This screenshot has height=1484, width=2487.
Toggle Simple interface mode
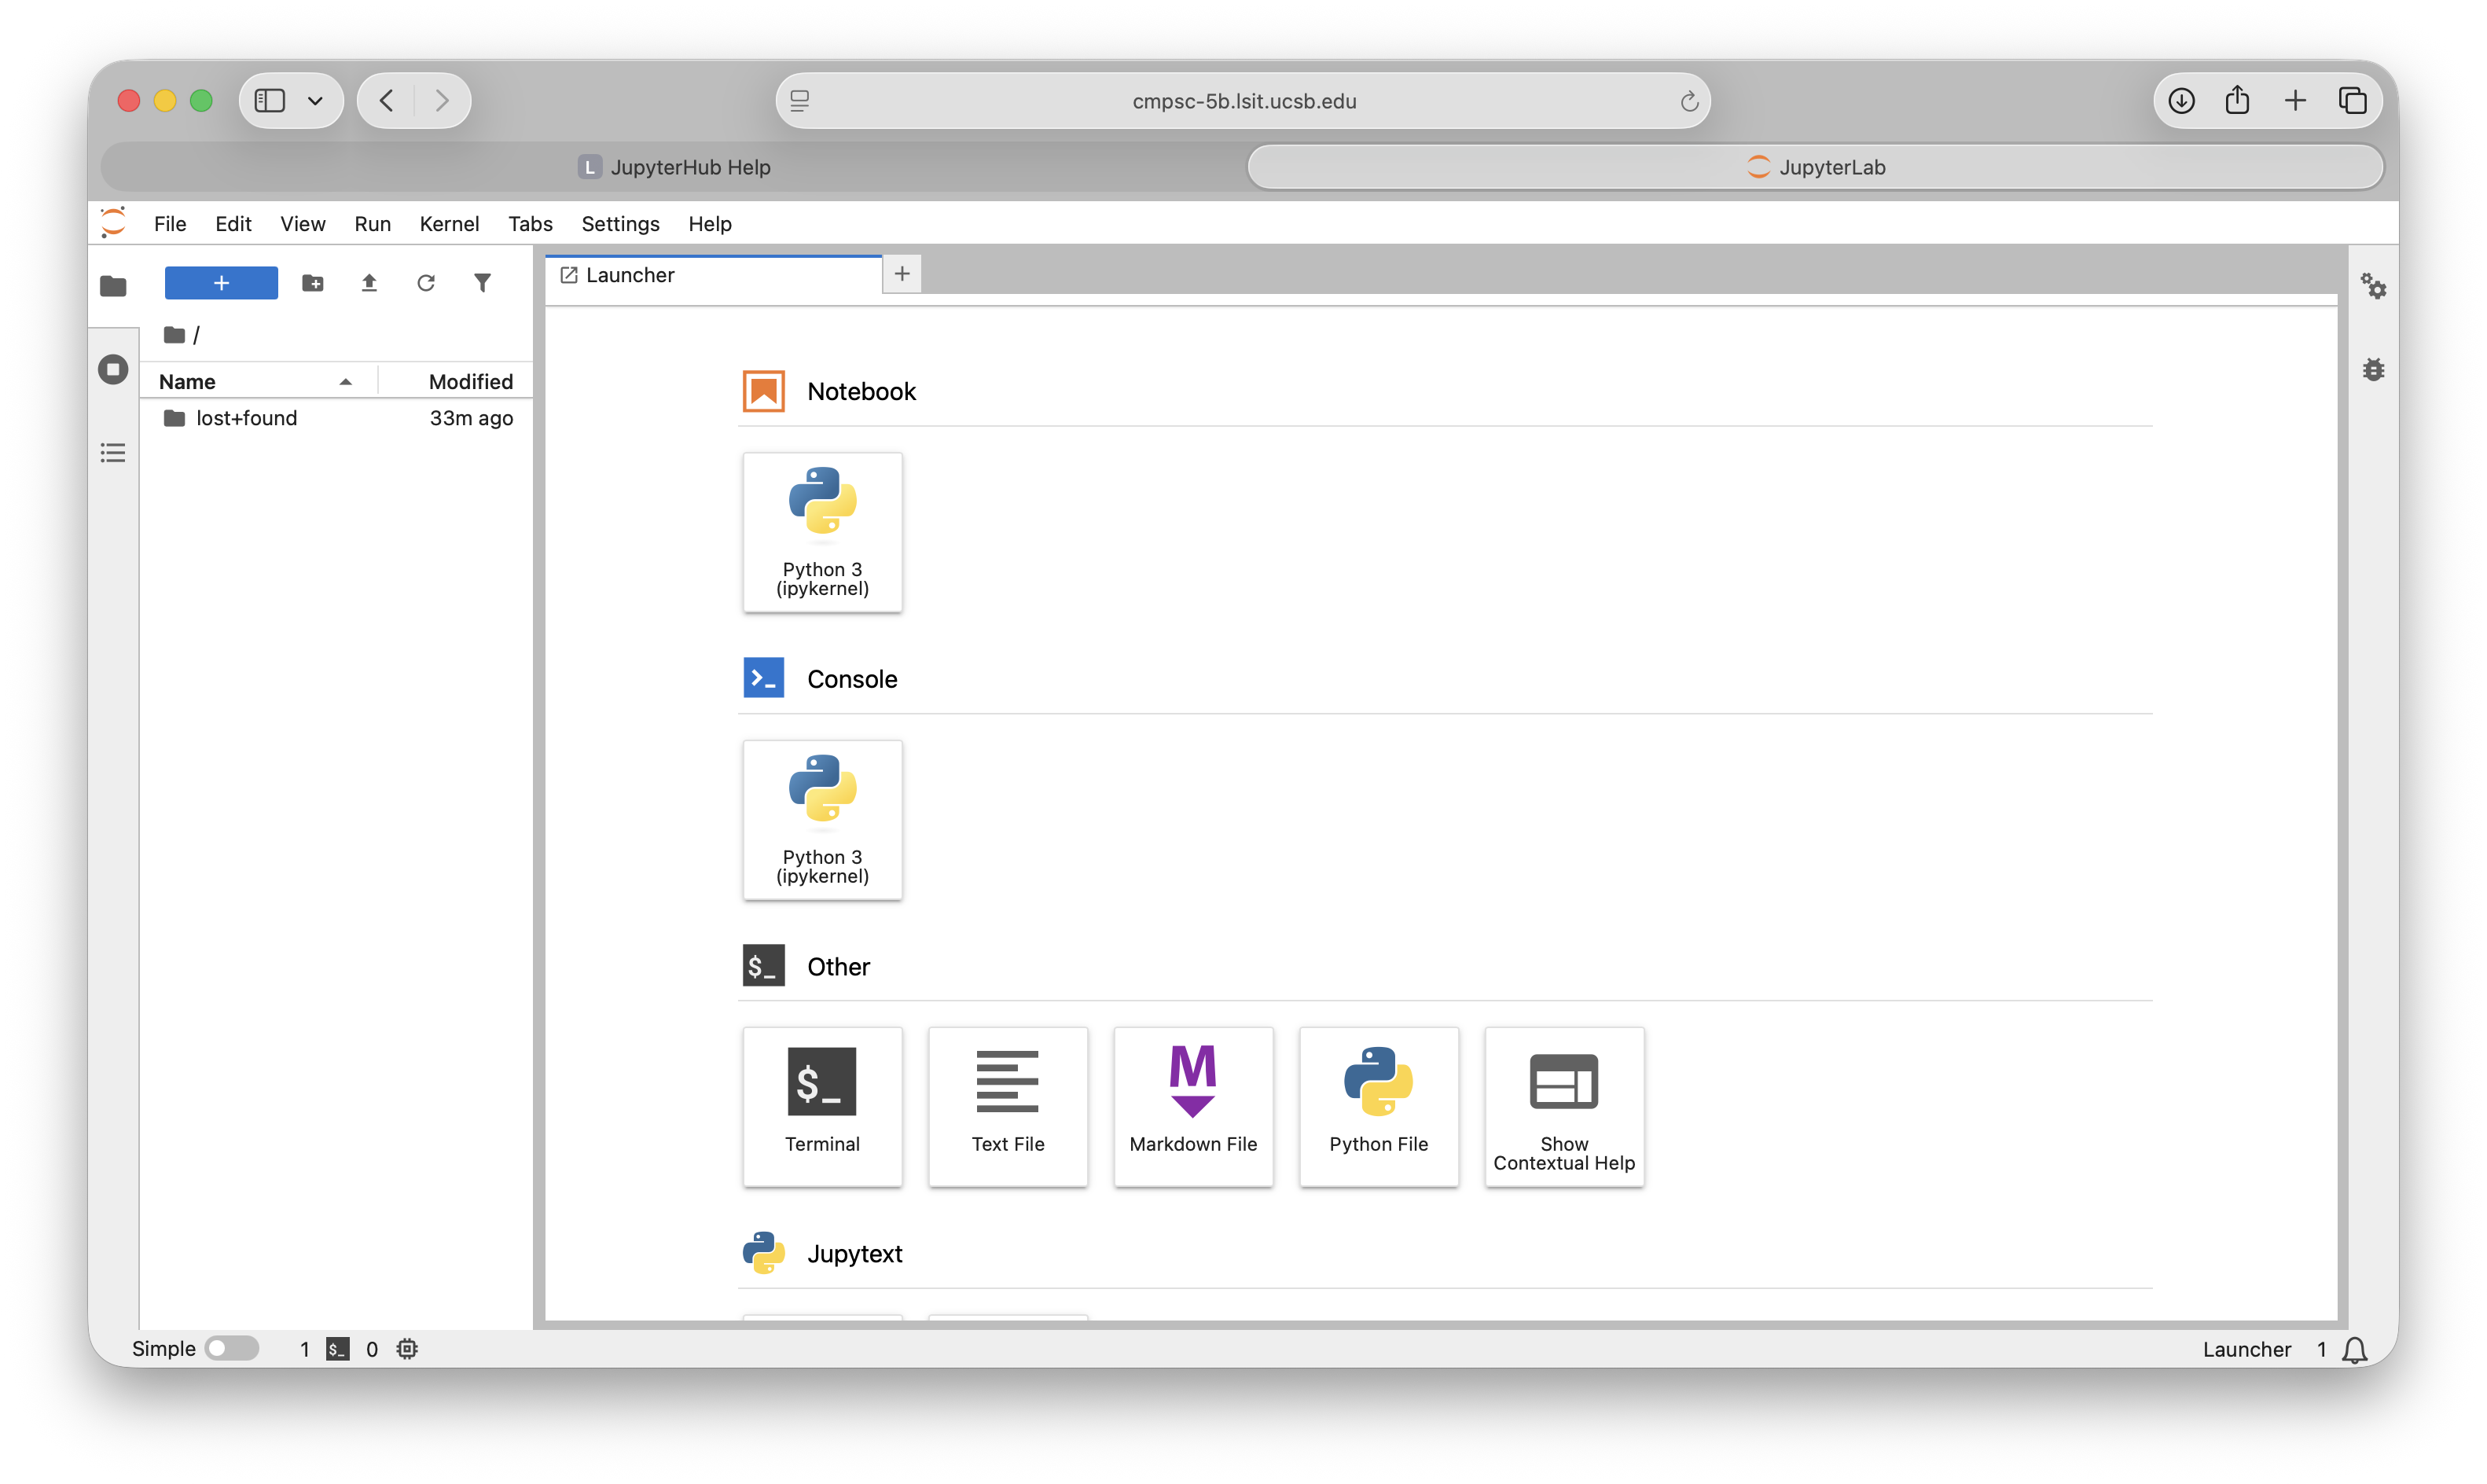coord(232,1348)
